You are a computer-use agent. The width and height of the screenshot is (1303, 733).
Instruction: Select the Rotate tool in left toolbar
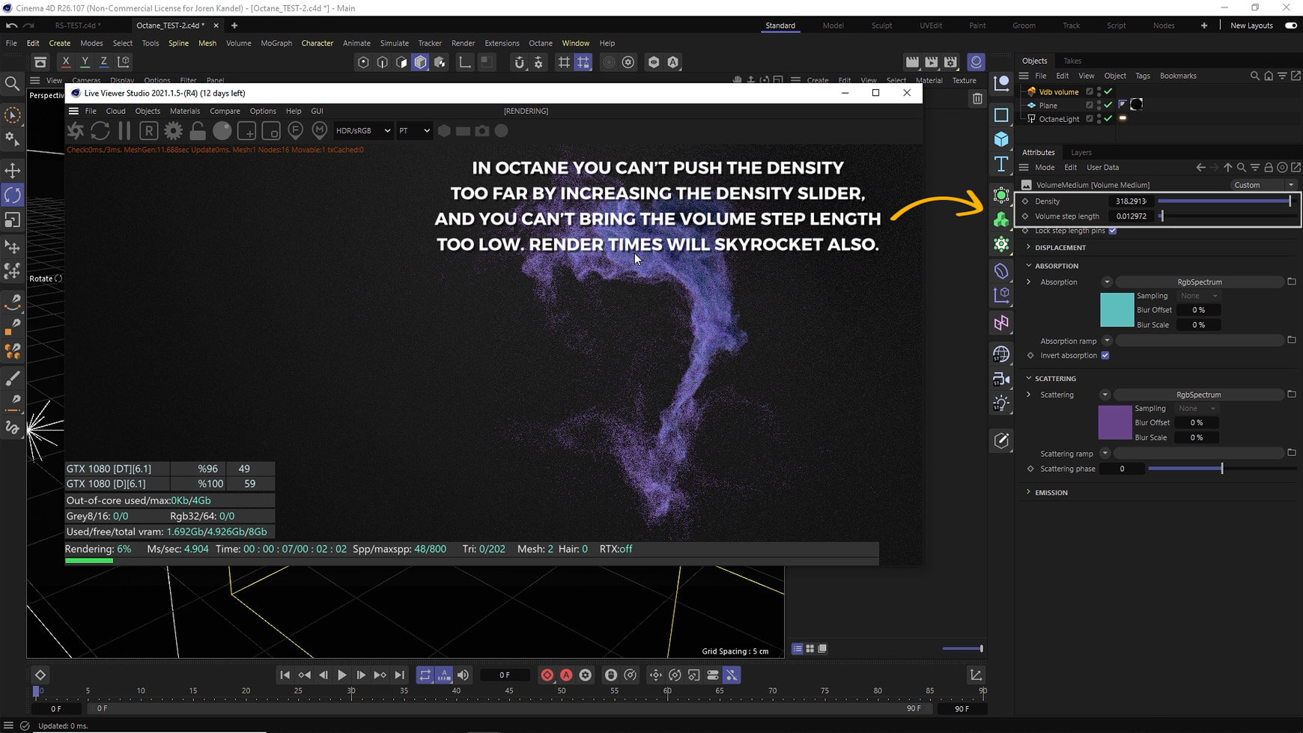[13, 195]
